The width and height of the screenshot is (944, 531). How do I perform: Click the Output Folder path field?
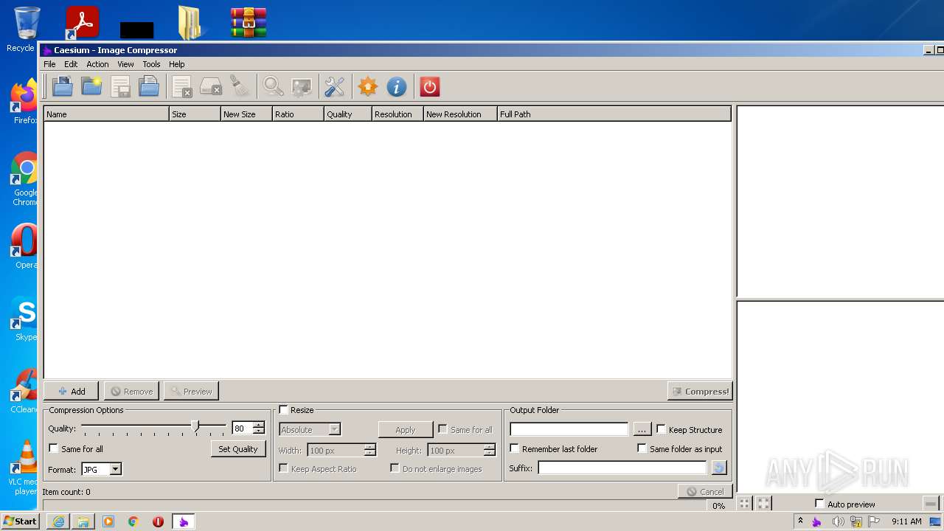click(569, 429)
